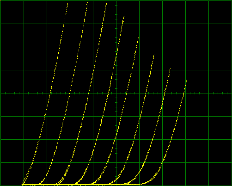Screen dimensions: 232x186
Task: Select the top tip of the sixth yellow curve
Action: [x=154, y=55]
